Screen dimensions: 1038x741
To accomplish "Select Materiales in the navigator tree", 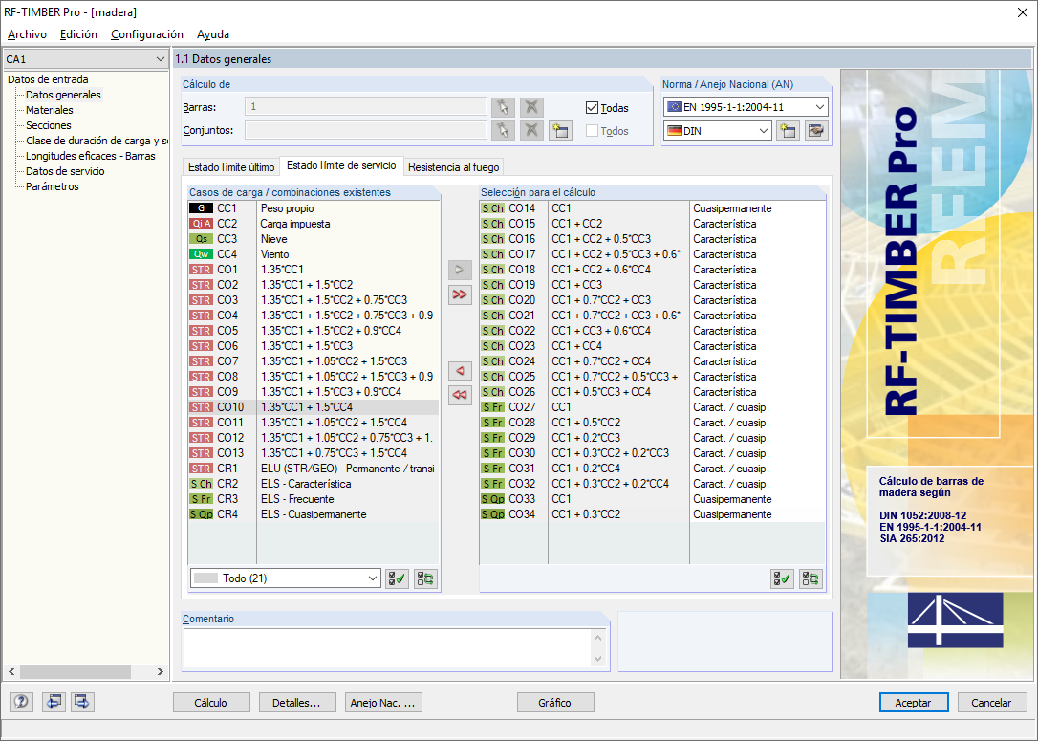I will pos(50,110).
